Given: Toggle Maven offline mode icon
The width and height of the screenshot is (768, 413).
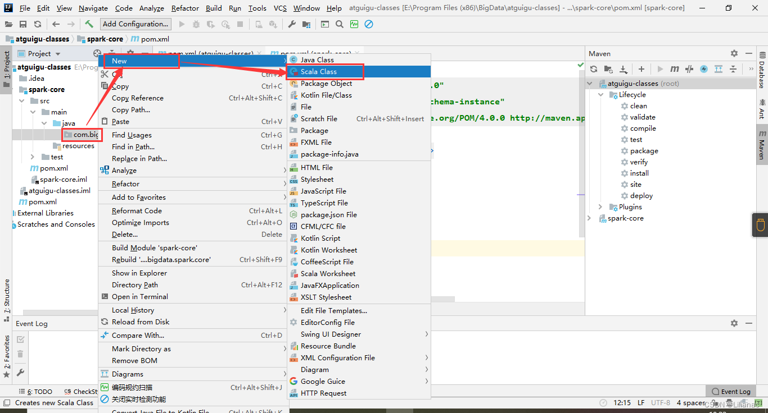Looking at the screenshot, I should pos(689,69).
